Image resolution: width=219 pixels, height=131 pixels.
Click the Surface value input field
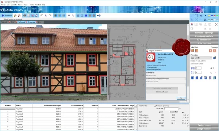point(171,108)
